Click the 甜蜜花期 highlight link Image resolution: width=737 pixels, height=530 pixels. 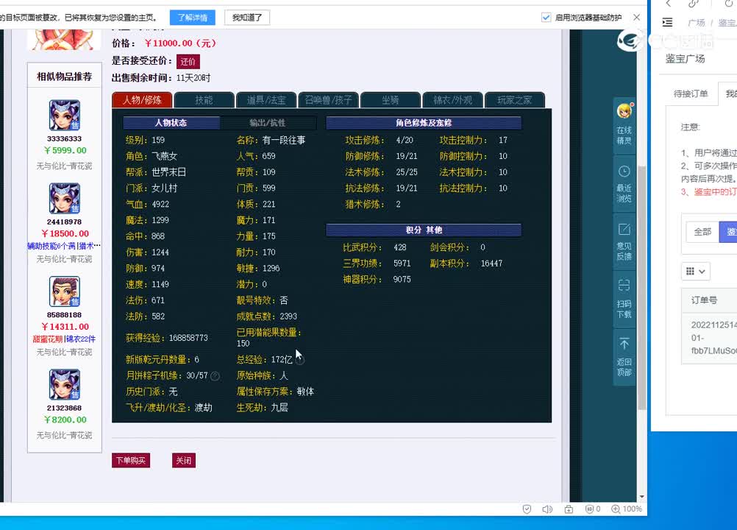pos(48,339)
